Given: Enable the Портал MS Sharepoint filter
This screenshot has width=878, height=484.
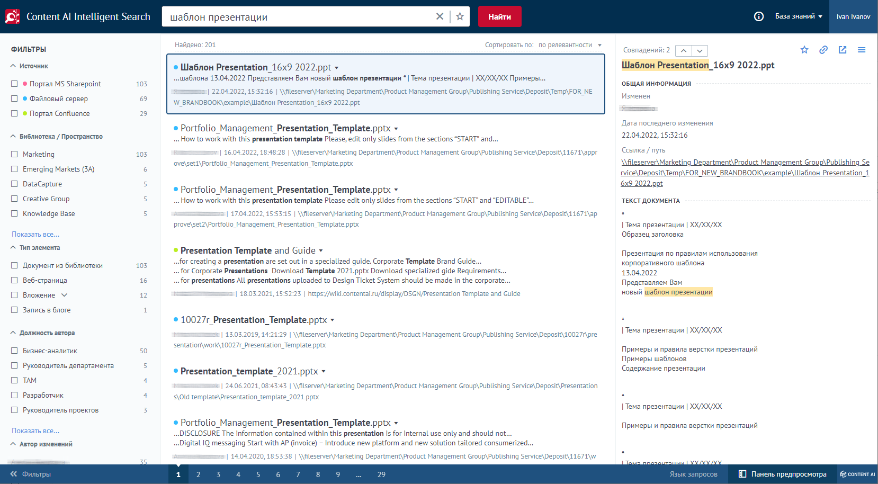Looking at the screenshot, I should [x=15, y=84].
